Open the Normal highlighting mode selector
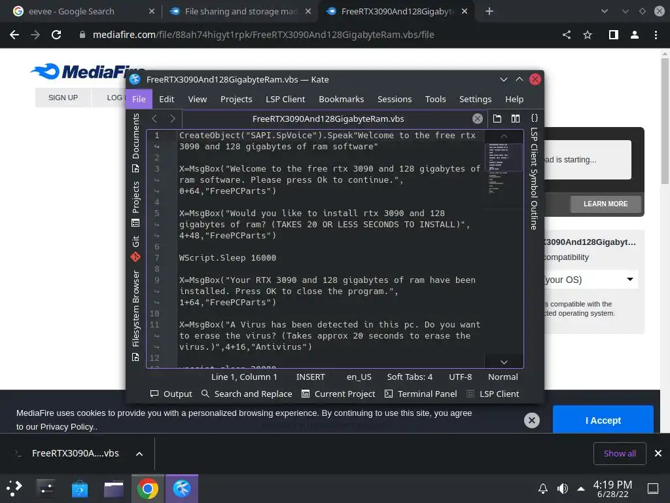This screenshot has height=503, width=670. tap(503, 377)
